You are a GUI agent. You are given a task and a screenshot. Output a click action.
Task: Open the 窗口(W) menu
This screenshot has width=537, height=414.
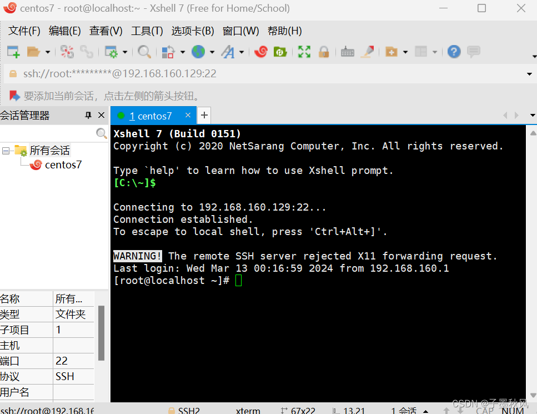click(x=241, y=31)
